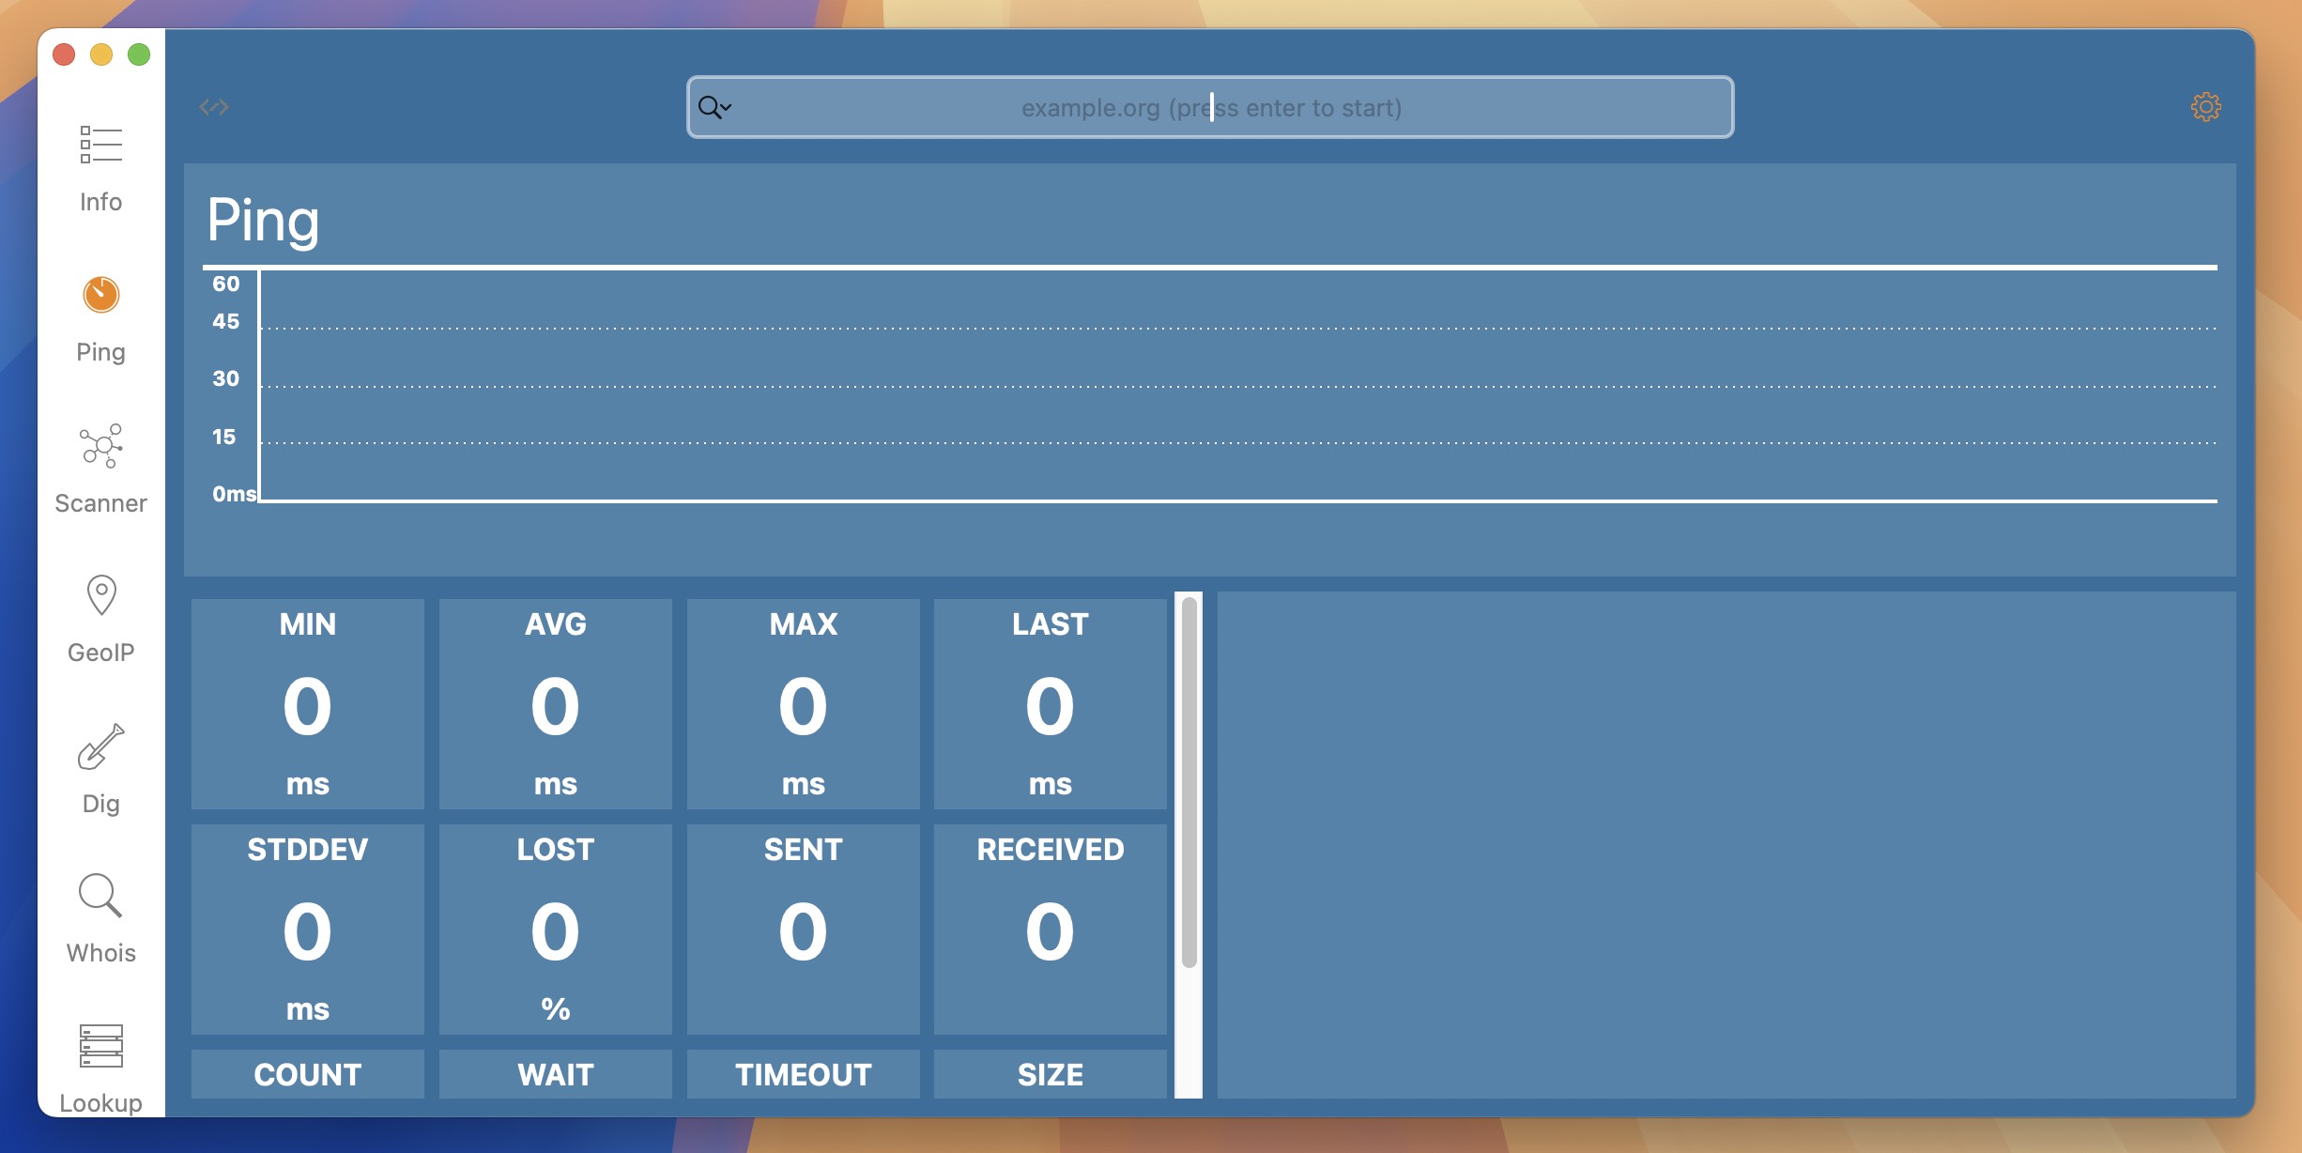
Task: Click the example.org input field
Action: tap(1211, 106)
